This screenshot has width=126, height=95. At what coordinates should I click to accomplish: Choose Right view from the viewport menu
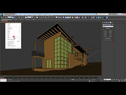[x=13, y=37]
